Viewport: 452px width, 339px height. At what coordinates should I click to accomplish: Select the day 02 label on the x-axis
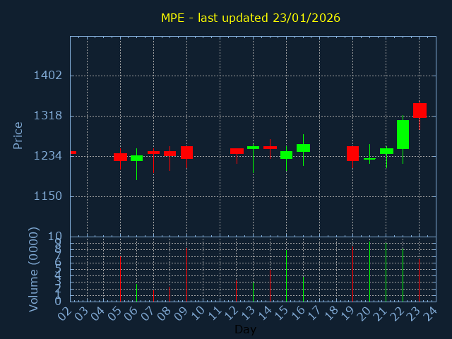66,313
